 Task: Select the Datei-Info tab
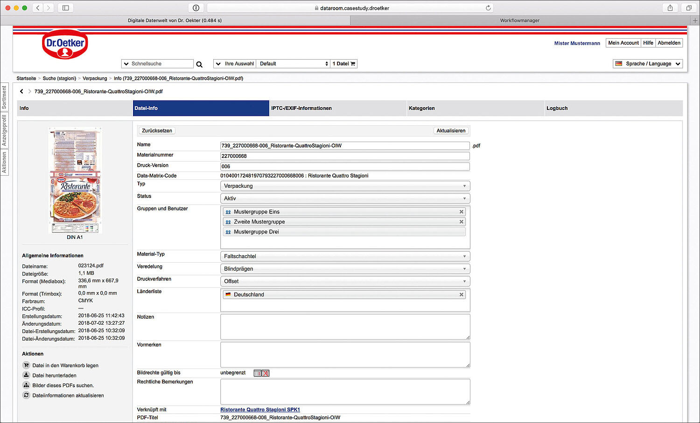pyautogui.click(x=201, y=108)
